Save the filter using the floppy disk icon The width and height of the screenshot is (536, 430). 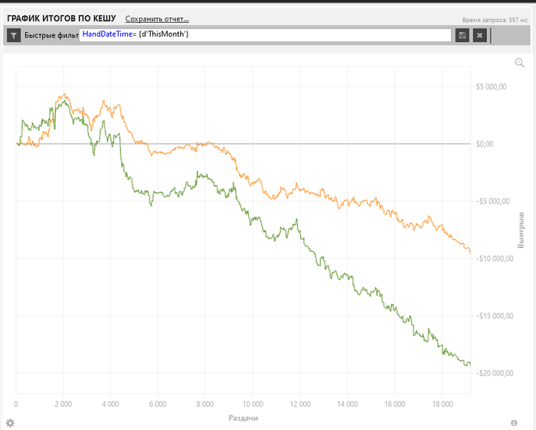click(462, 35)
